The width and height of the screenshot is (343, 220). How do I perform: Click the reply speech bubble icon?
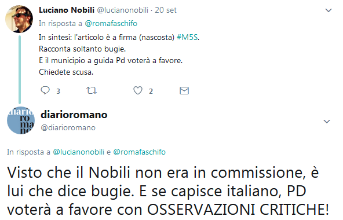(45, 90)
